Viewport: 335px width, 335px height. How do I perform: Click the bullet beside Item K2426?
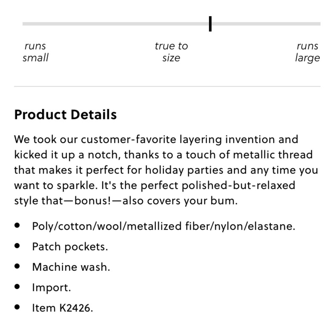pos(17,307)
